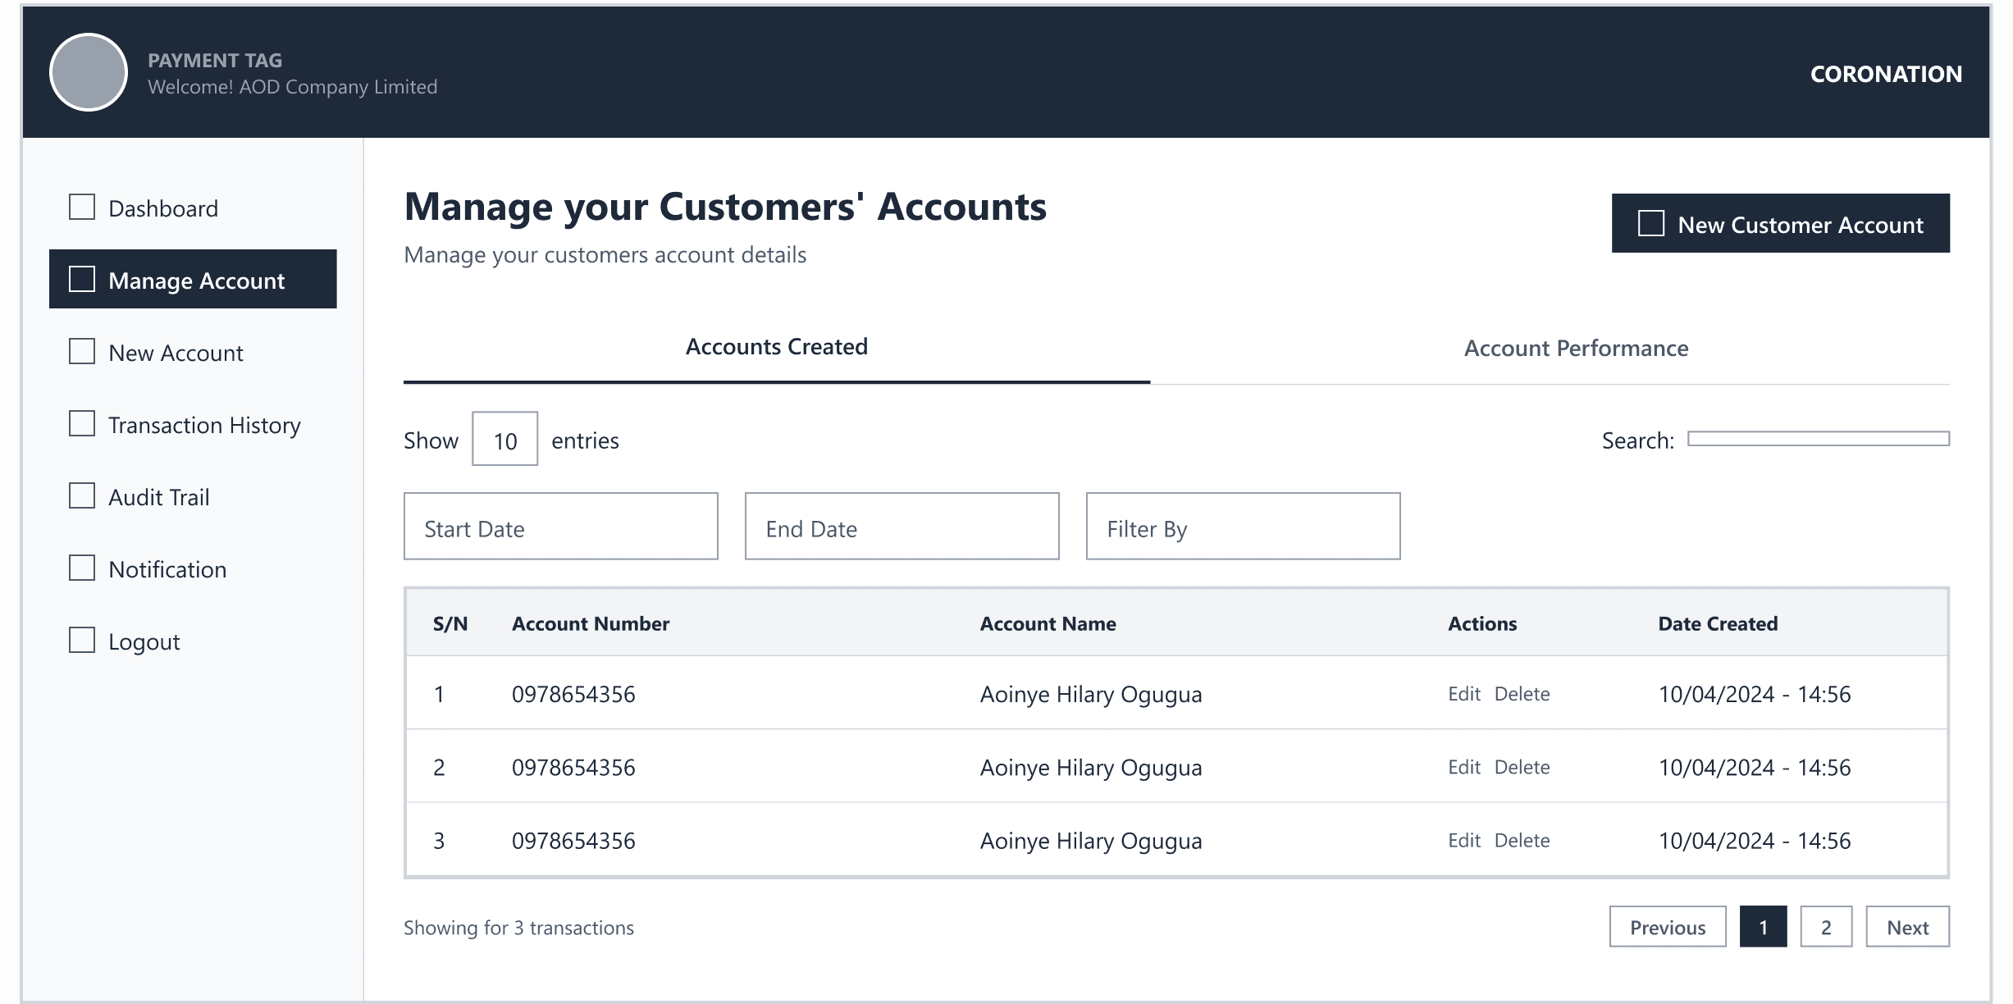Select the Accounts Created tab
This screenshot has height=1004, width=2013.
pyautogui.click(x=776, y=347)
